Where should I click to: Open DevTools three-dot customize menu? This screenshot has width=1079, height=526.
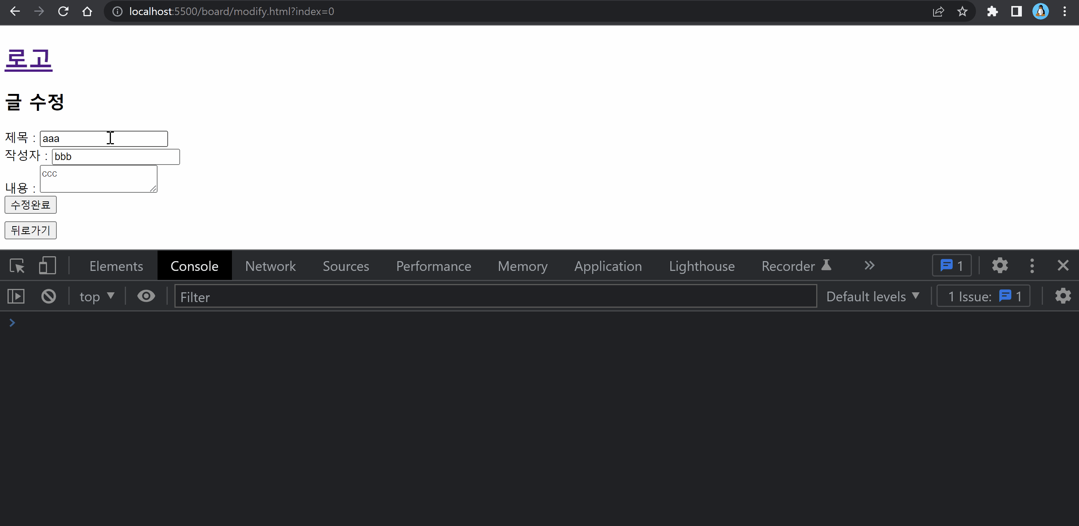click(x=1032, y=266)
